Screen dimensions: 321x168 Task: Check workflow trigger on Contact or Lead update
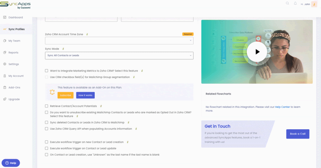(x=47, y=148)
